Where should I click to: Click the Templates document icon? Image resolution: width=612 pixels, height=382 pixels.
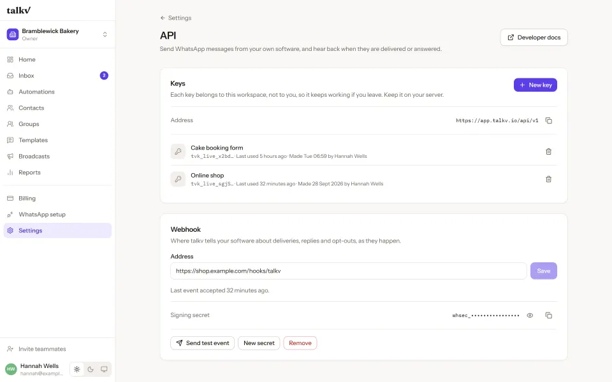[10, 140]
